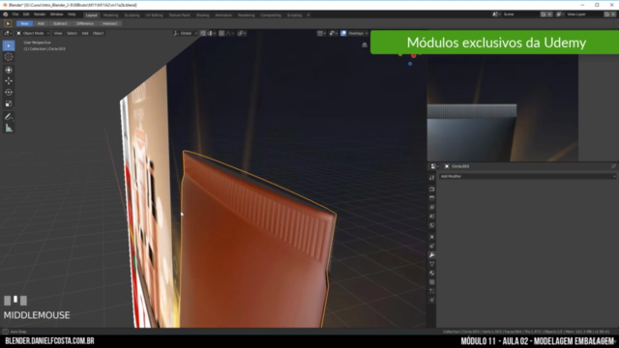Click the active tool icon in header

pyautogui.click(x=8, y=23)
